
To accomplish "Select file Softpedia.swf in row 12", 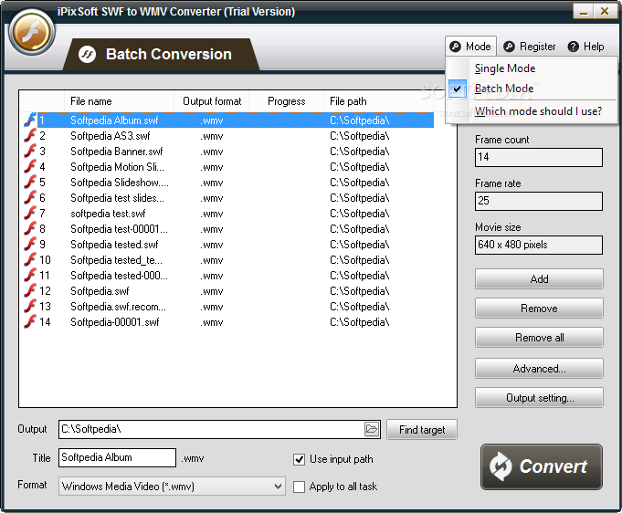I will (x=100, y=291).
